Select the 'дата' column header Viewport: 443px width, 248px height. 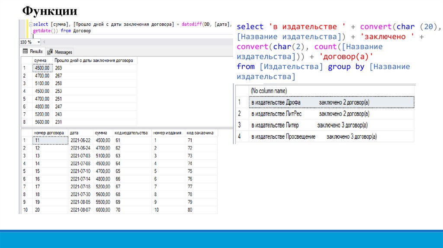click(74, 133)
